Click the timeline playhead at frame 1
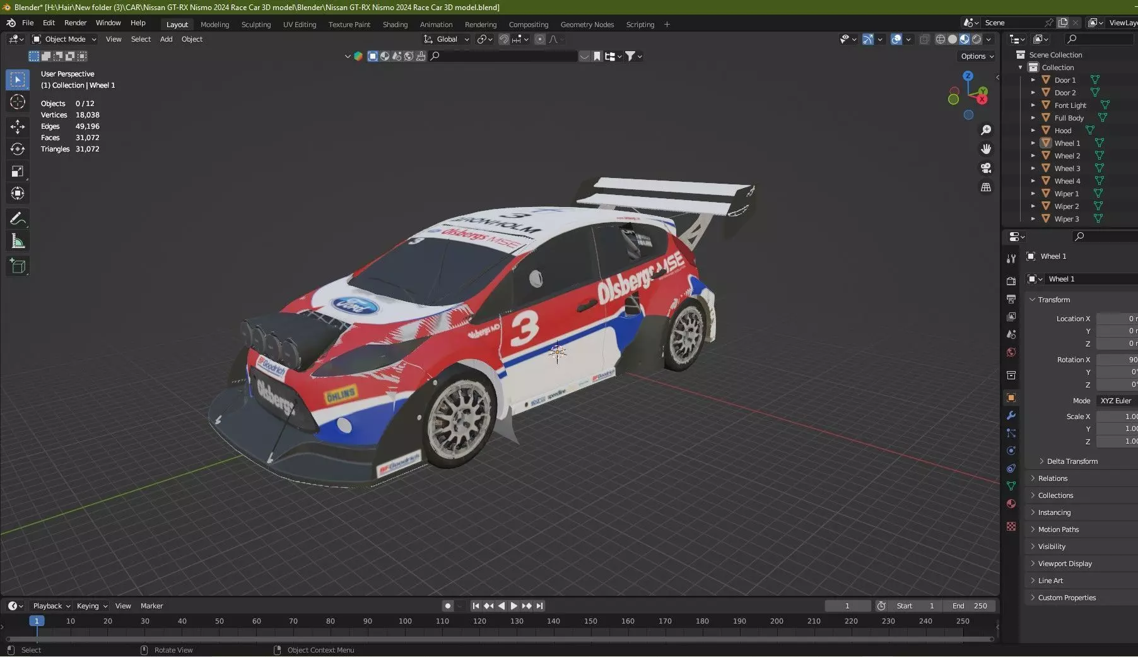Viewport: 1138px width, 657px height. [37, 621]
